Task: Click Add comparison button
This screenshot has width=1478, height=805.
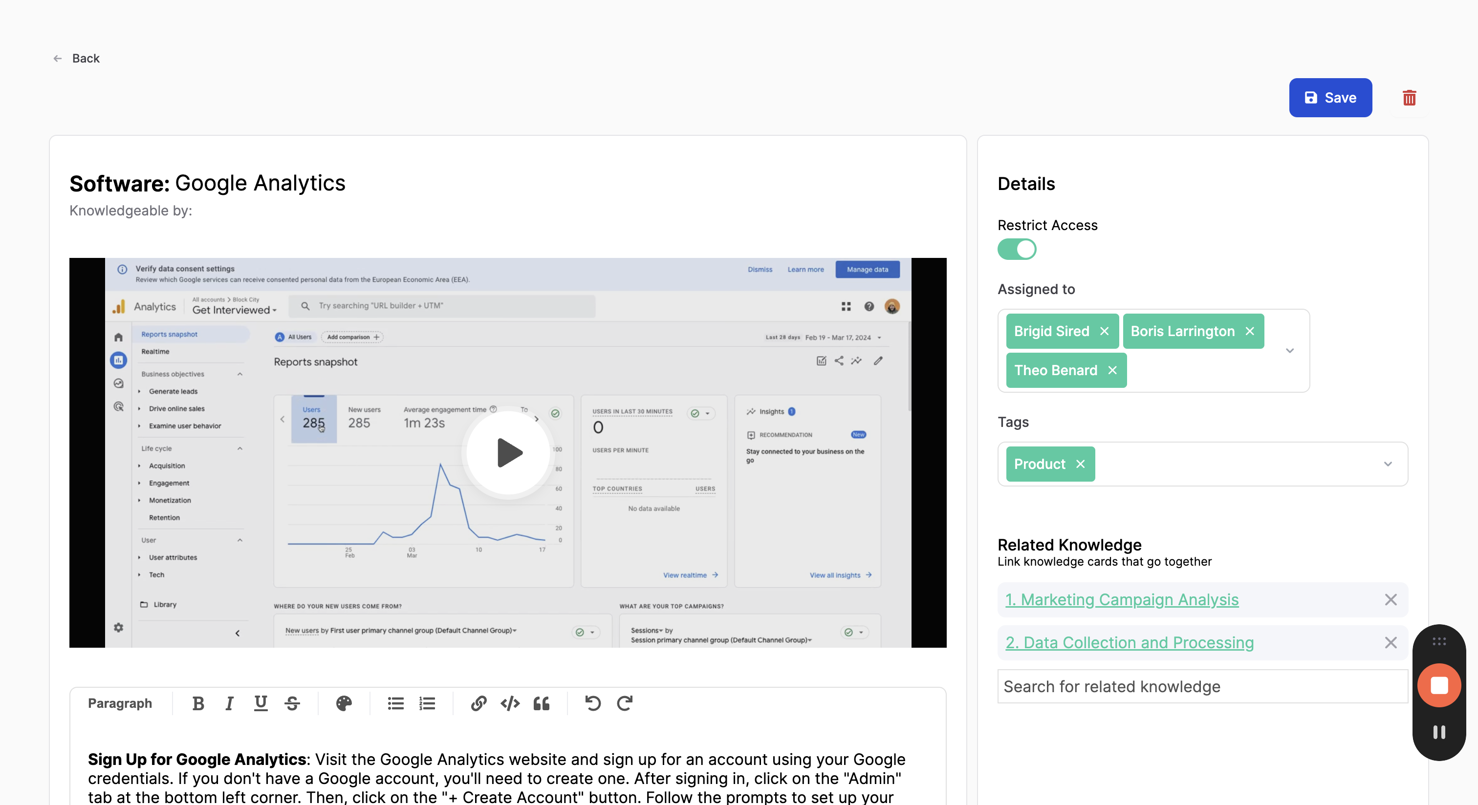Action: click(352, 337)
